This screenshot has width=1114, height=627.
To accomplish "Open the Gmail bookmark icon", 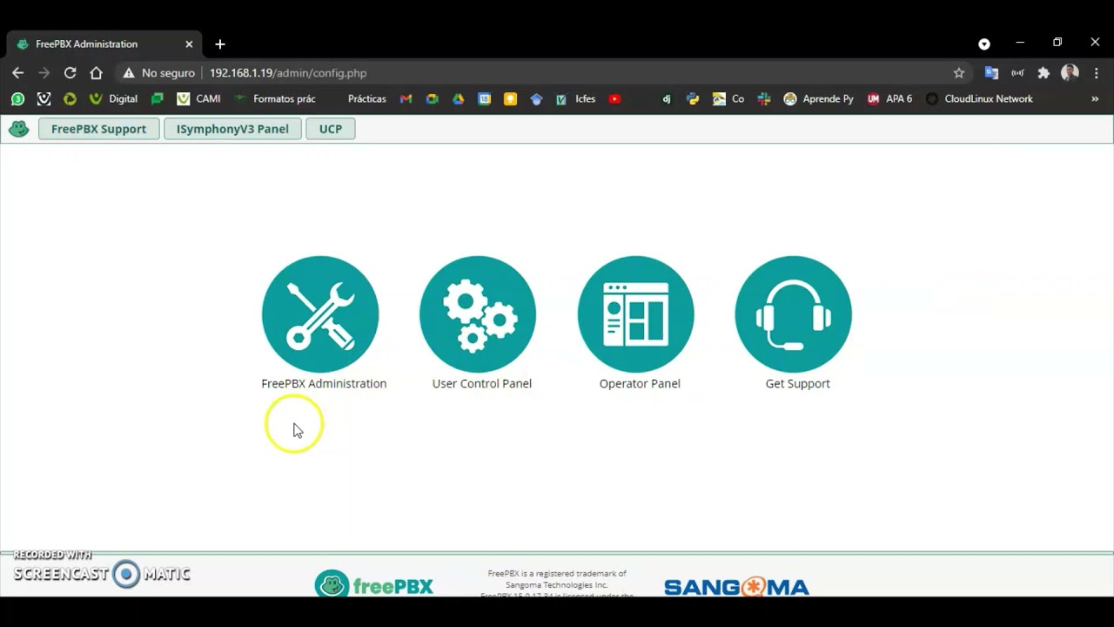I will pos(406,99).
